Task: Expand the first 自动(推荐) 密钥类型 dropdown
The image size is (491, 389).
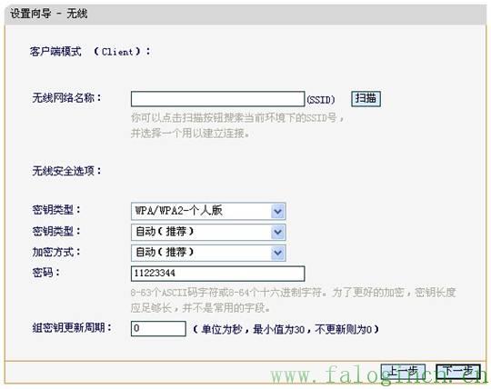Action: (x=208, y=232)
